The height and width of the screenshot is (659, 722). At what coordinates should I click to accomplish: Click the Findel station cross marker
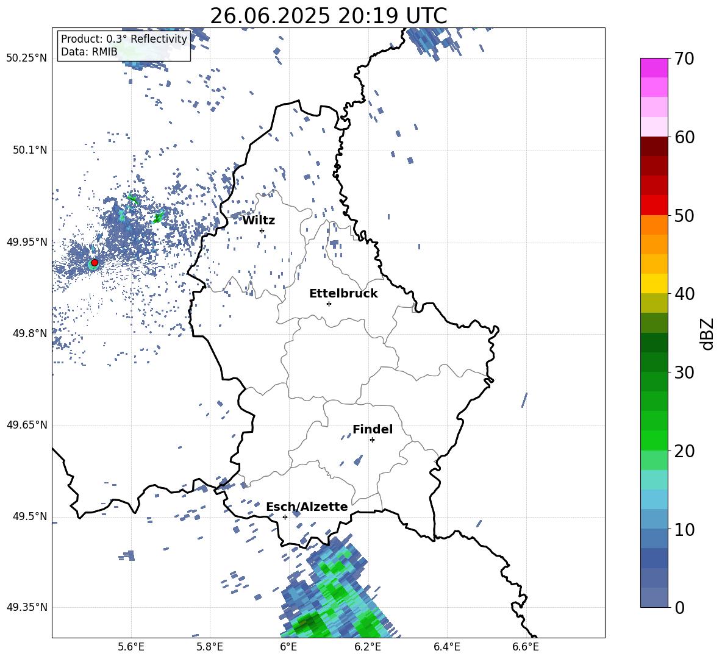pos(372,440)
